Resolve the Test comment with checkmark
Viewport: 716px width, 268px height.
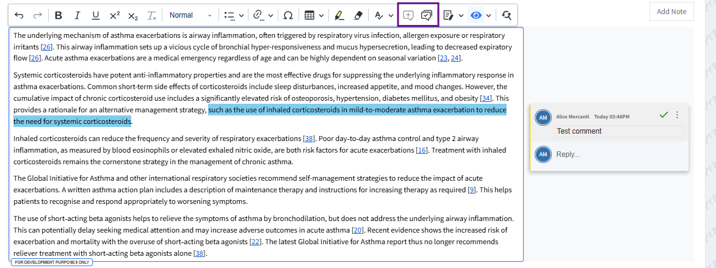tap(664, 115)
